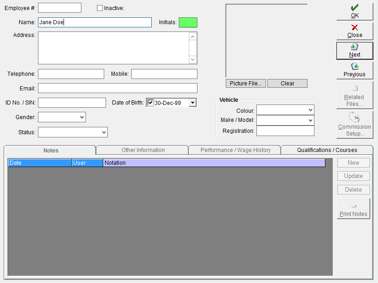378x283 pixels.
Task: Click the Clear picture button
Action: click(x=287, y=83)
